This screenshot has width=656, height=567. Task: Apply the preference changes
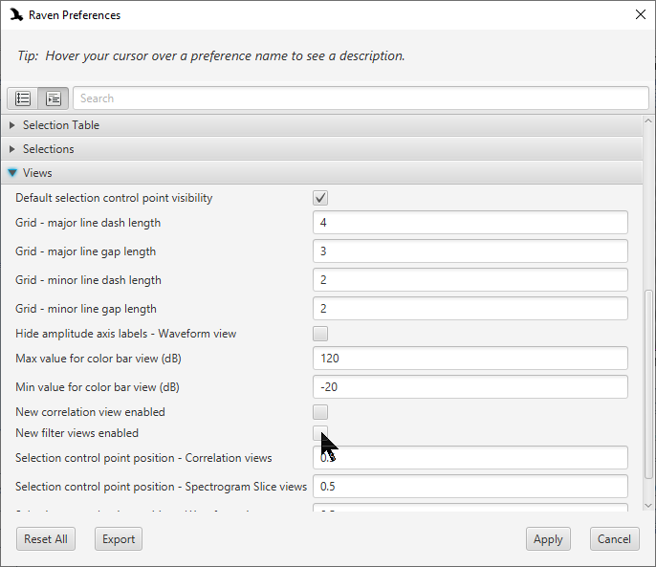(548, 539)
